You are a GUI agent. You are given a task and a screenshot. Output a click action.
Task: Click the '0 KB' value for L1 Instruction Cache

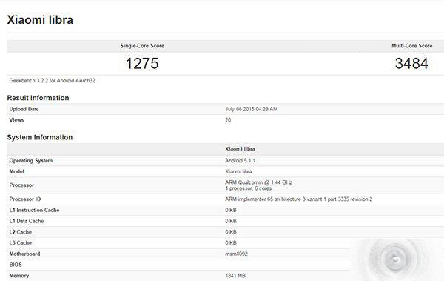[x=231, y=211]
